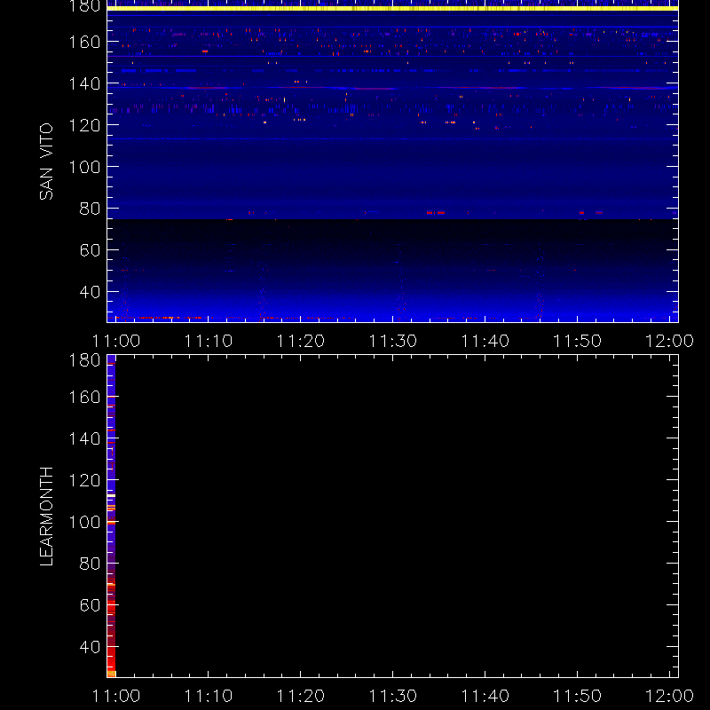Select the 120 tick label on SAN VITO axis
The image size is (710, 710).
click(84, 125)
